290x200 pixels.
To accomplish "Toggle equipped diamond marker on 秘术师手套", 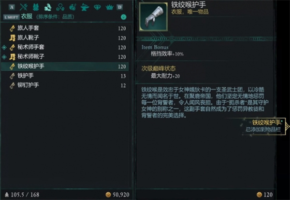I will click(x=4, y=47).
